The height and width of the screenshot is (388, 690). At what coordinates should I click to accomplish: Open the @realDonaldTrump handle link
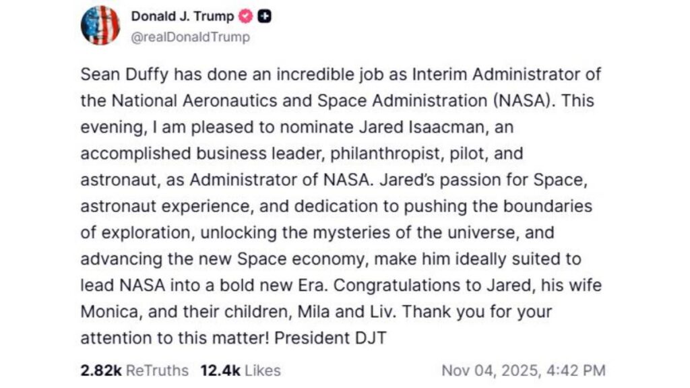point(191,37)
